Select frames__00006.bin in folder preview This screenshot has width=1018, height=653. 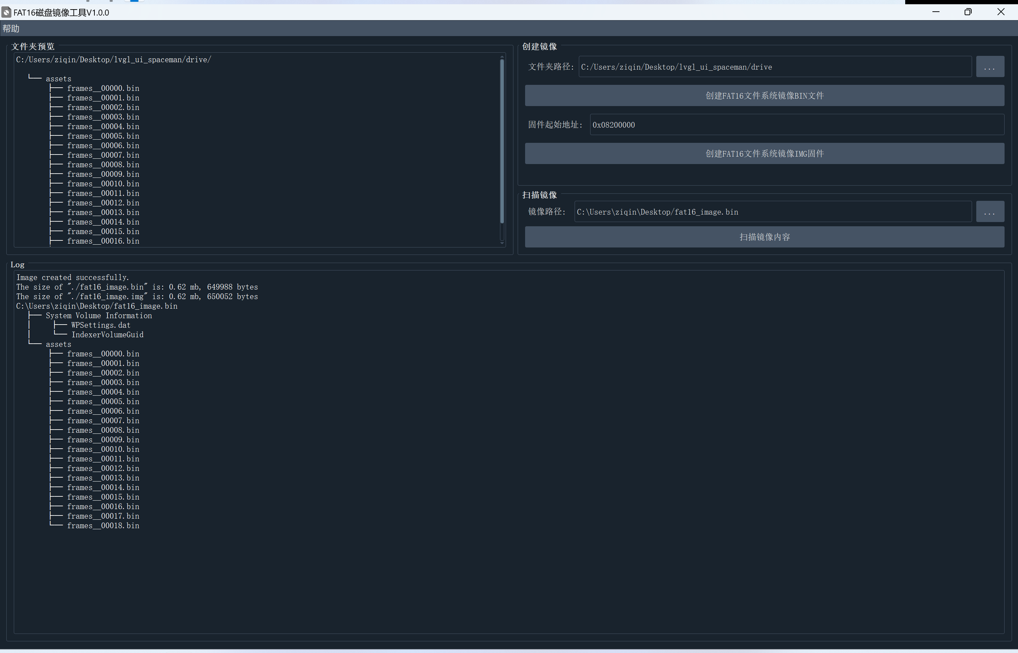103,145
